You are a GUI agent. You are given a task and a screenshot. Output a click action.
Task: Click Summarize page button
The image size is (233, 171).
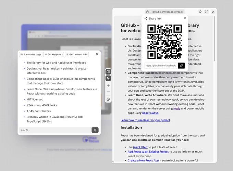[x=31, y=55]
